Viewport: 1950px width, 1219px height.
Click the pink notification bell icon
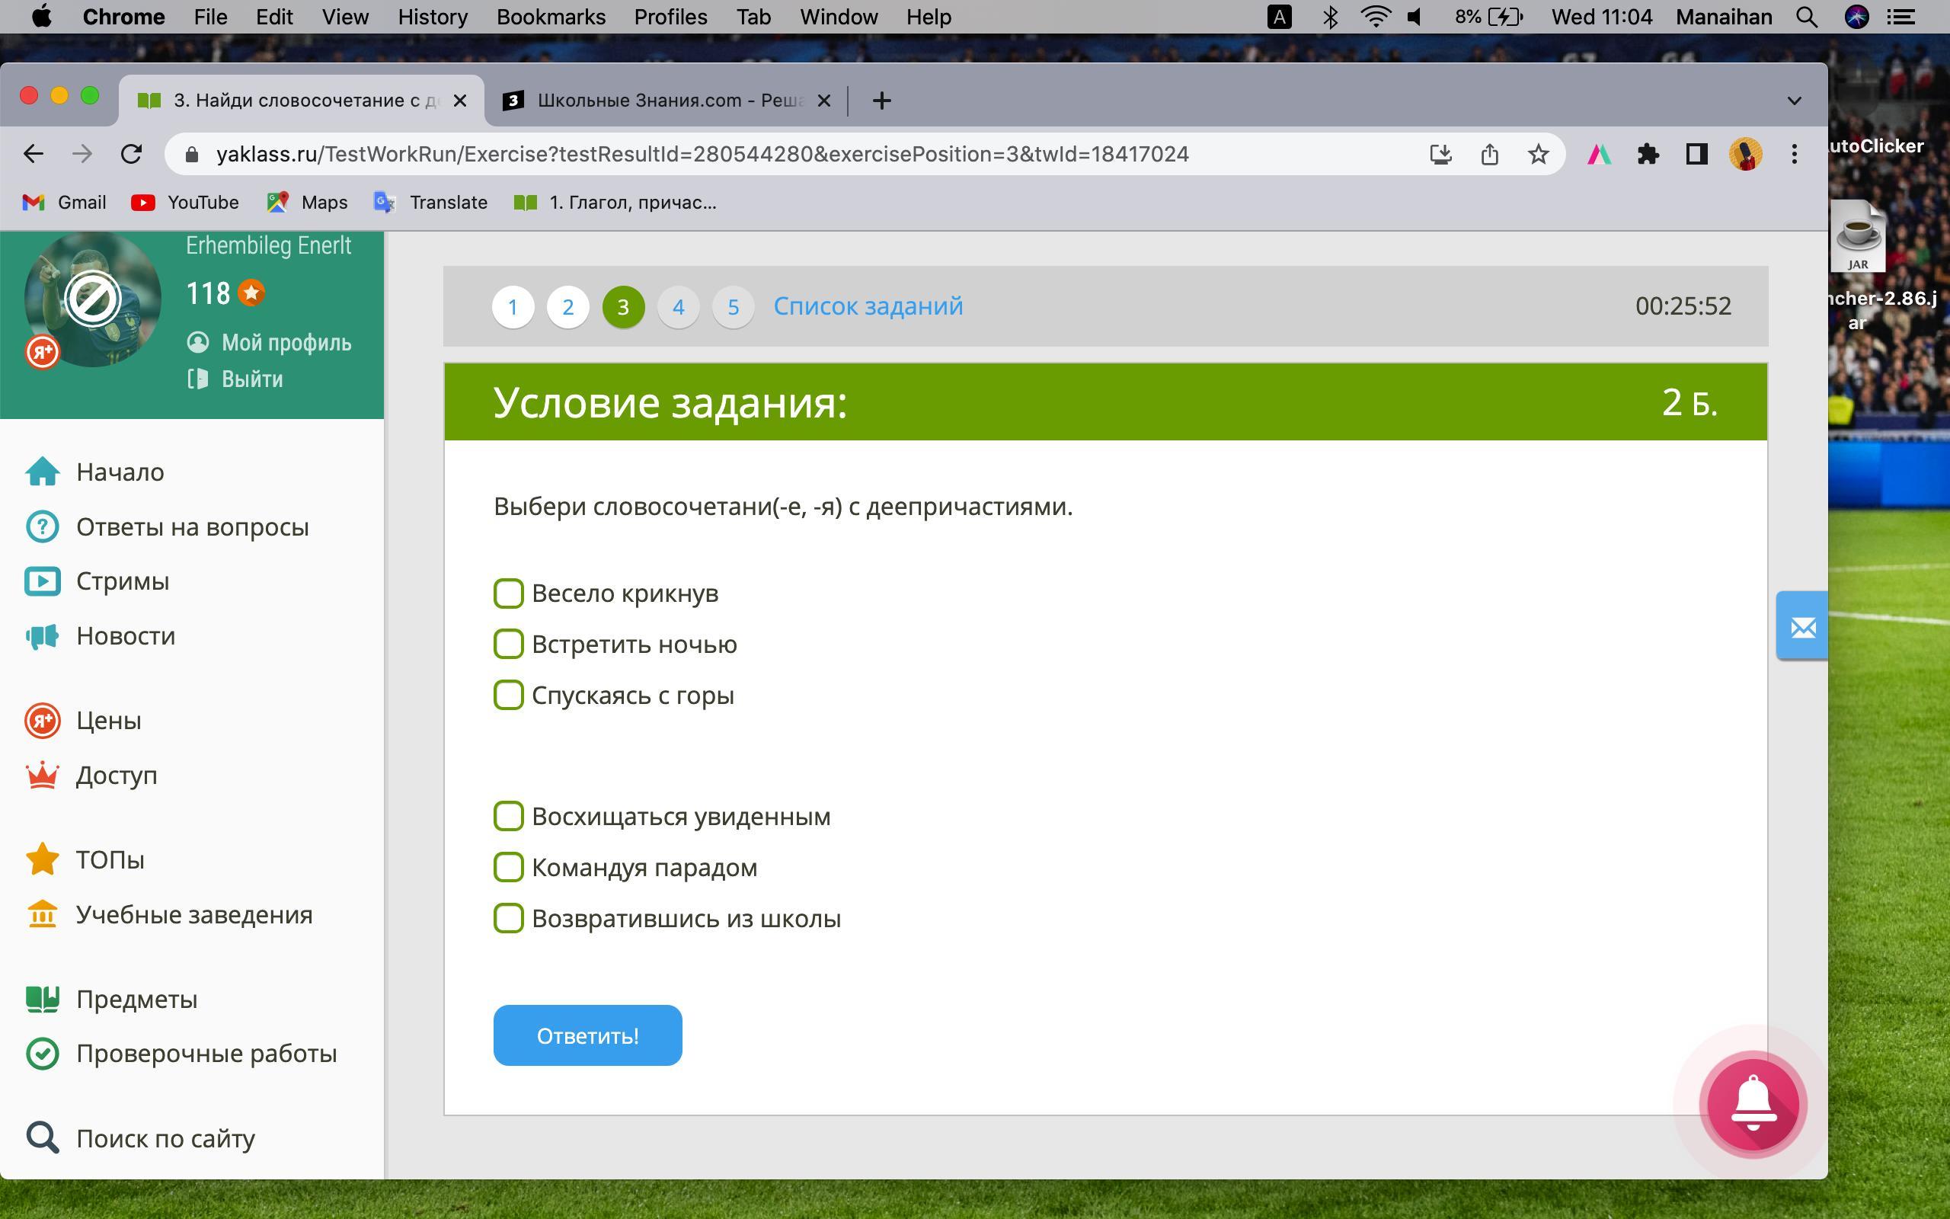click(x=1752, y=1104)
